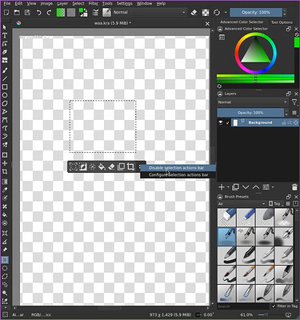This screenshot has height=320, width=300.
Task: Click the Background layer name
Action: 260,122
